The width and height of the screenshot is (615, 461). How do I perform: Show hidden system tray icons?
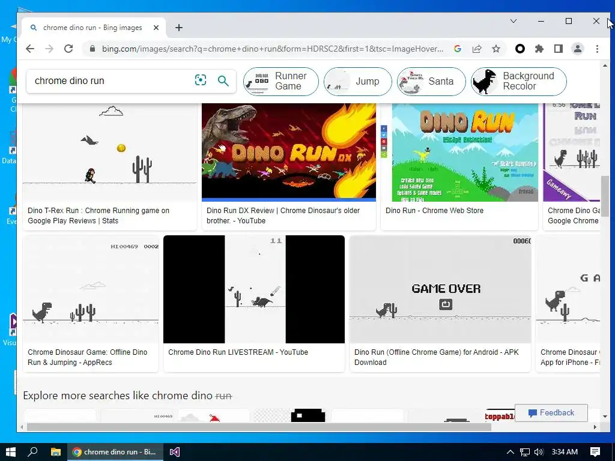(x=510, y=452)
